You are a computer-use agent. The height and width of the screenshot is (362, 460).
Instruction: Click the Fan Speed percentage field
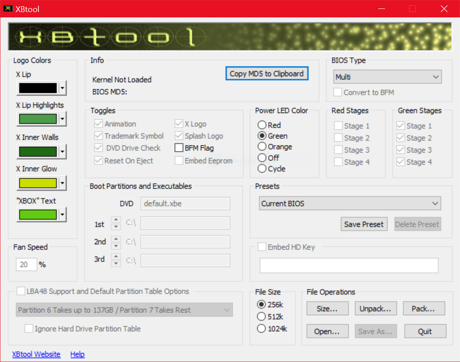click(x=26, y=264)
